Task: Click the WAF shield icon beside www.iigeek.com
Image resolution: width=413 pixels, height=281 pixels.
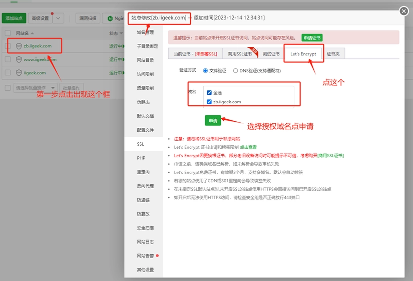Action: coord(19,59)
